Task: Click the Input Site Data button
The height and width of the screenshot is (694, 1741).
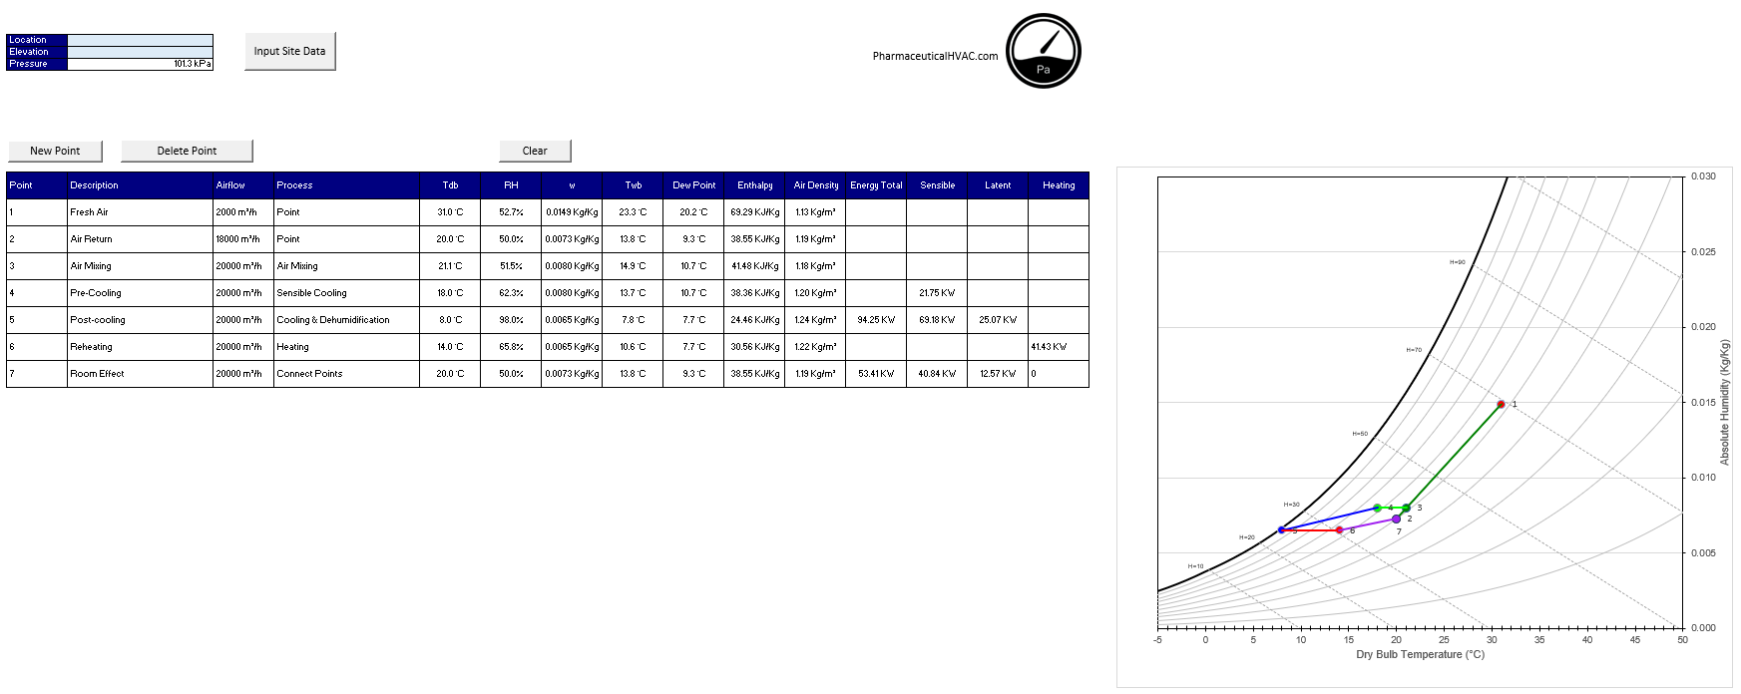Action: pos(289,51)
